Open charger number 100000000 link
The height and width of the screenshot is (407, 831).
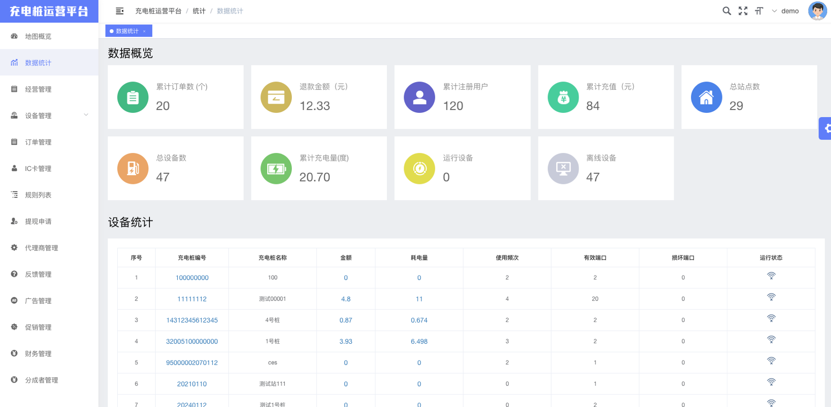point(192,277)
